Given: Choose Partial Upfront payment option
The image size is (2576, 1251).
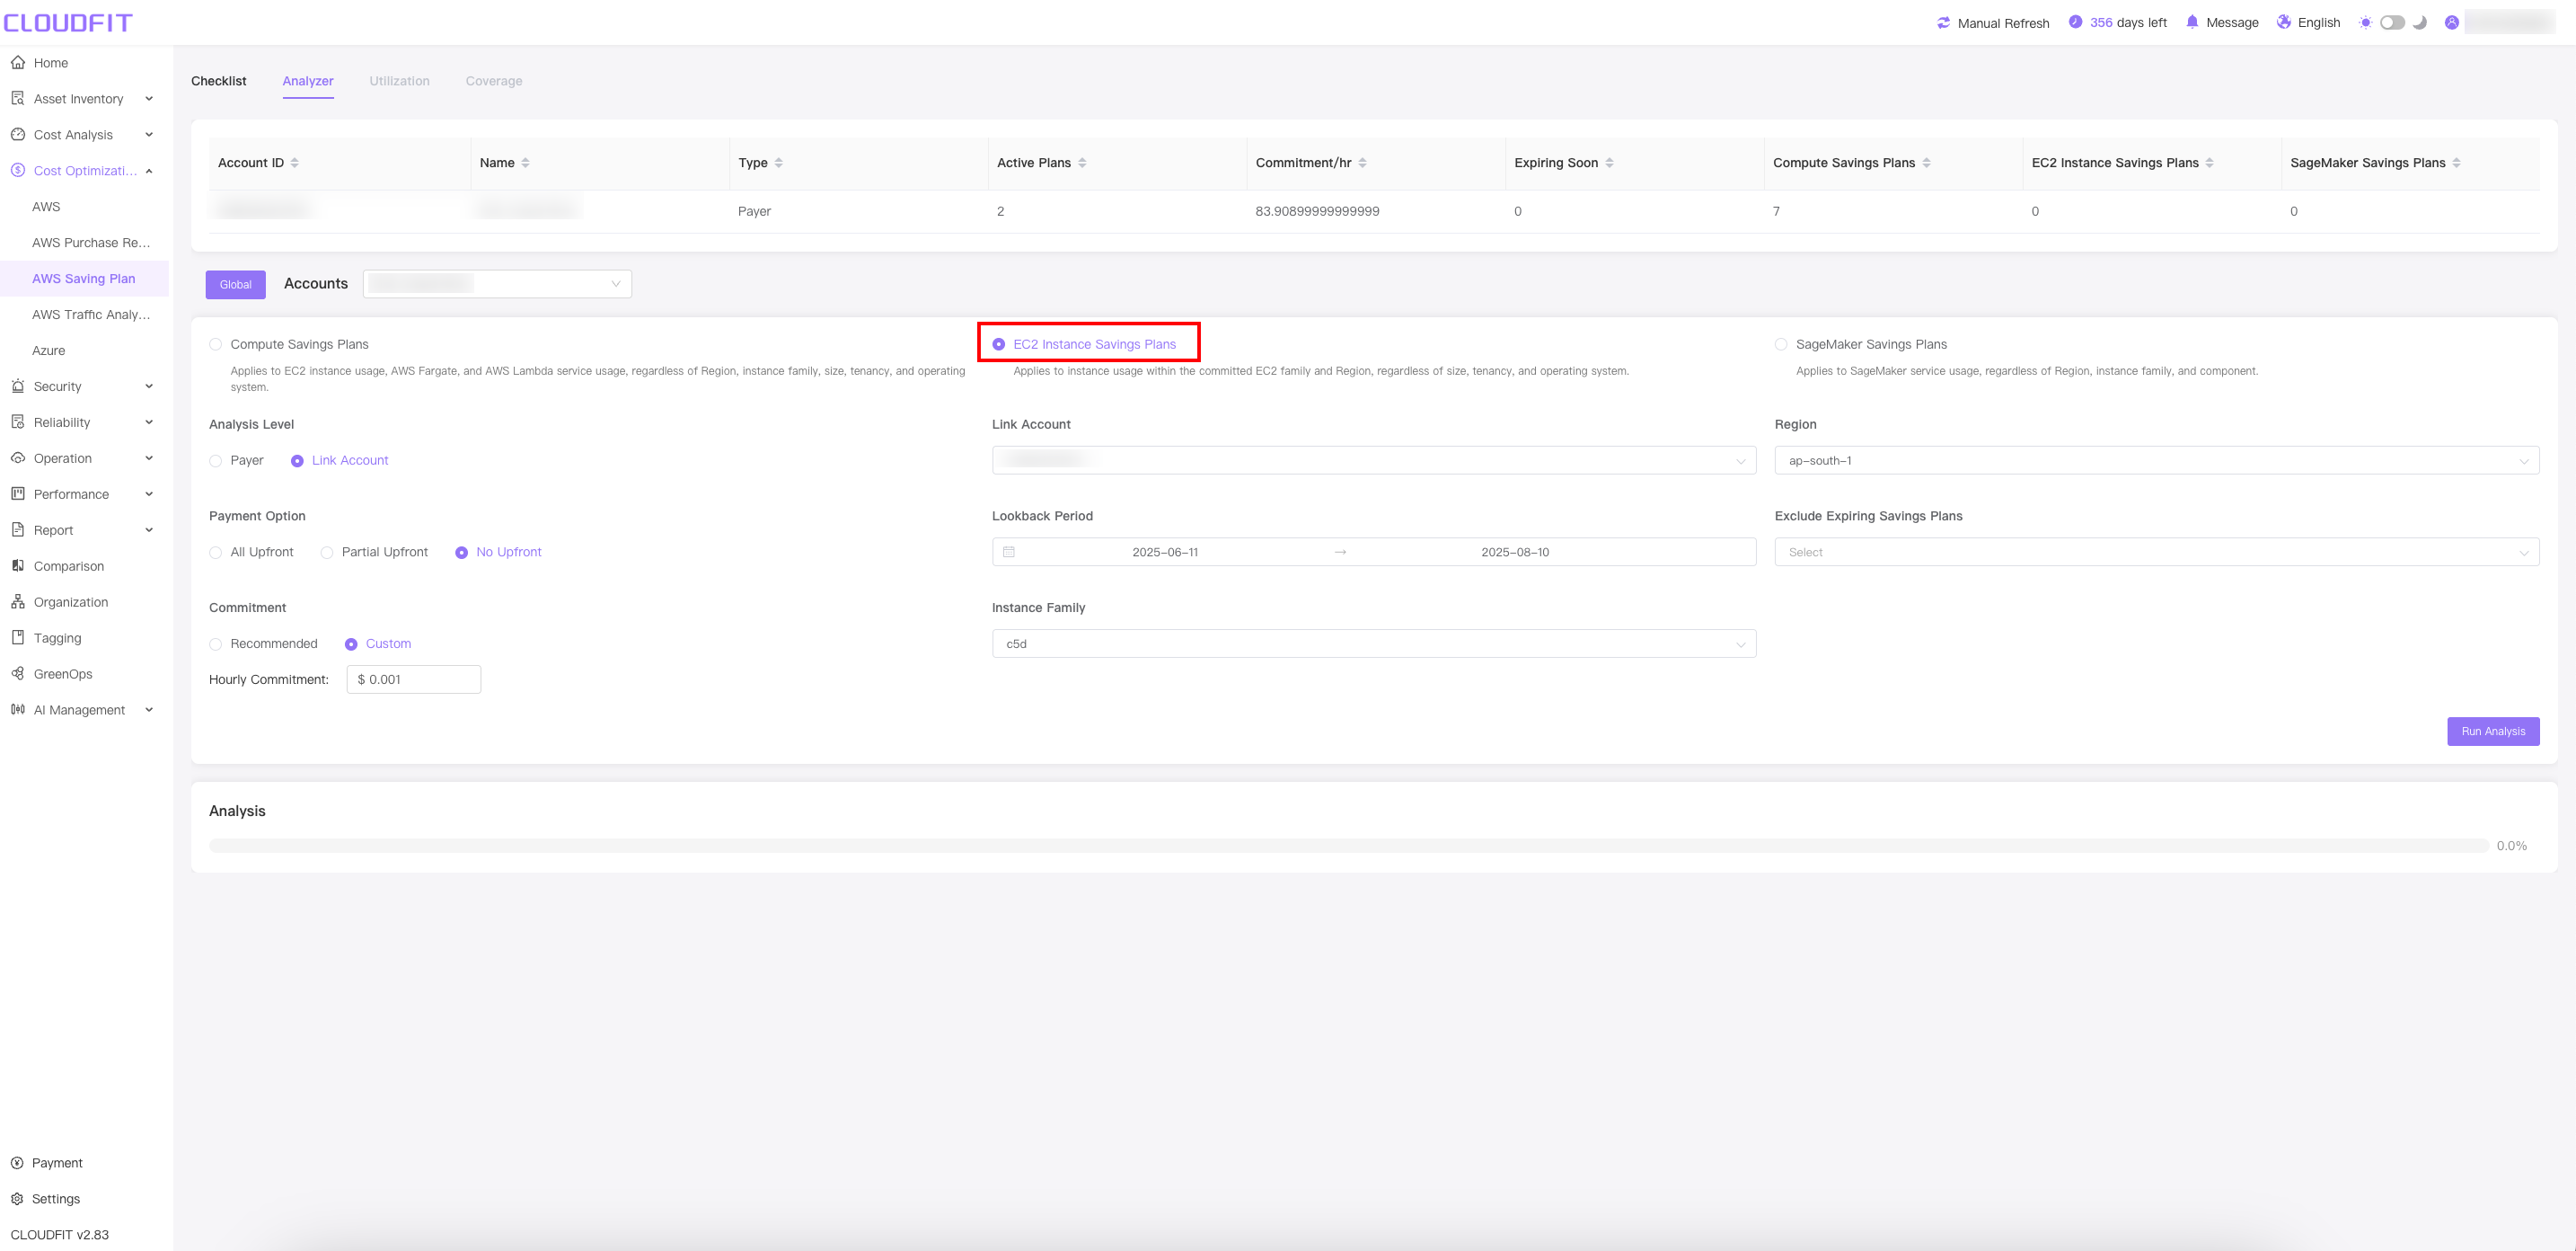Looking at the screenshot, I should (x=327, y=553).
